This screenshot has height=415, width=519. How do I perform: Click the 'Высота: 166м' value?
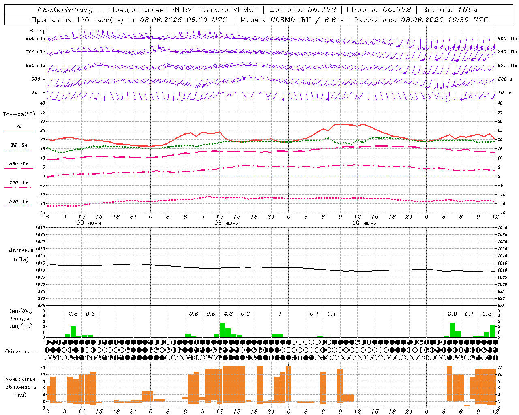pos(450,10)
